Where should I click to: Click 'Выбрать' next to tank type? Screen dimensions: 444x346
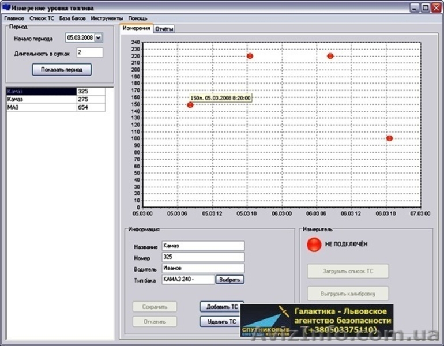[230, 280]
